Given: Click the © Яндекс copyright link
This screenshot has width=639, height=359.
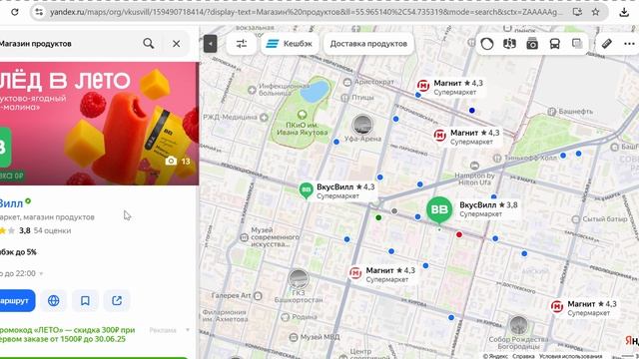Looking at the screenshot, I should click(495, 356).
